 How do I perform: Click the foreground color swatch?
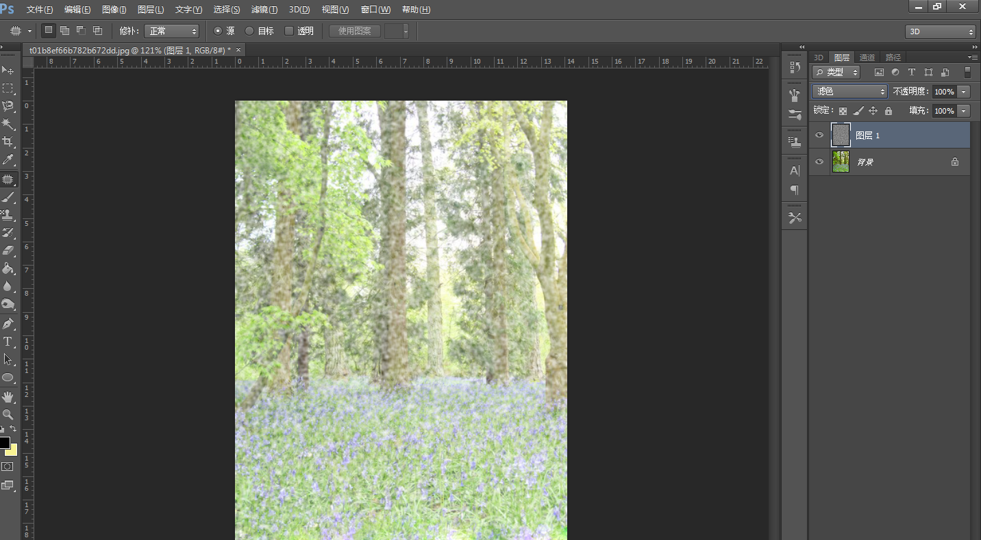5,442
